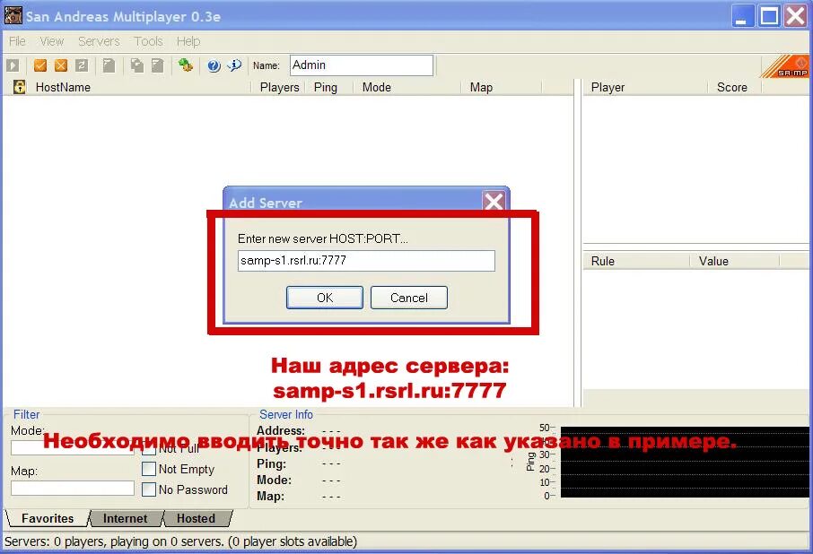This screenshot has height=554, width=813.
Task: Open the Servers menu
Action: pos(99,41)
